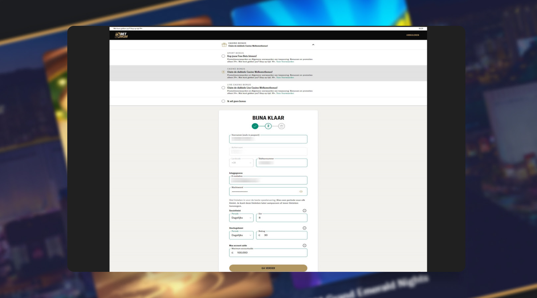Show password with the eye icon

[301, 191]
